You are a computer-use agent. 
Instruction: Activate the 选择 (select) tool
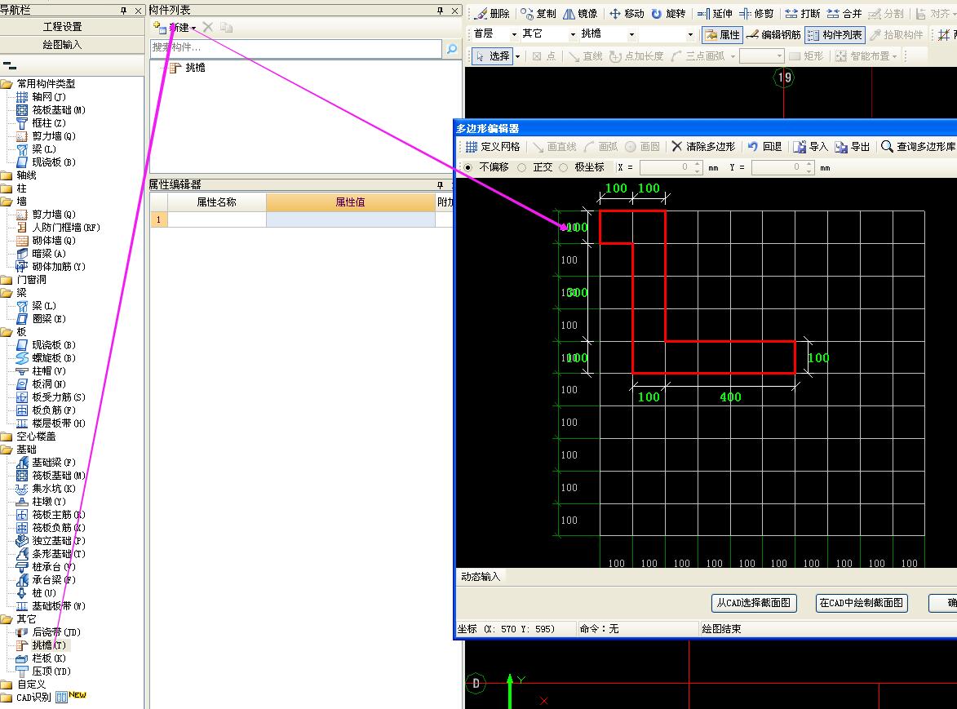point(492,56)
